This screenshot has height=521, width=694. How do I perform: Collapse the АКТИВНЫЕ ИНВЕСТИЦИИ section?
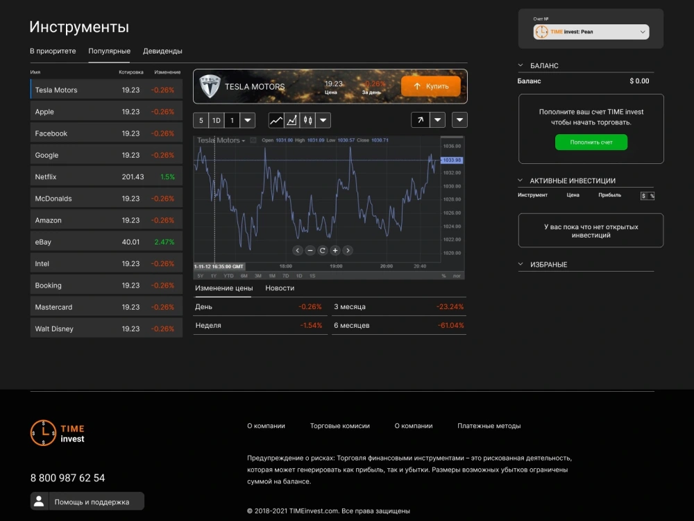[520, 181]
